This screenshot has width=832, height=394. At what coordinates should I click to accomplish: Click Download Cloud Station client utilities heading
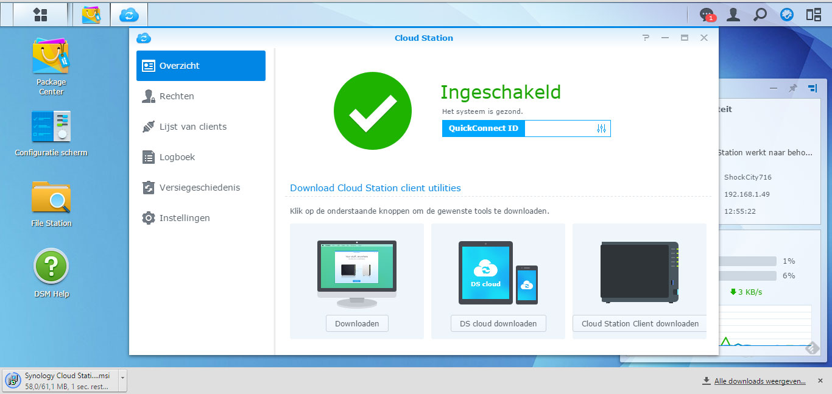(375, 188)
